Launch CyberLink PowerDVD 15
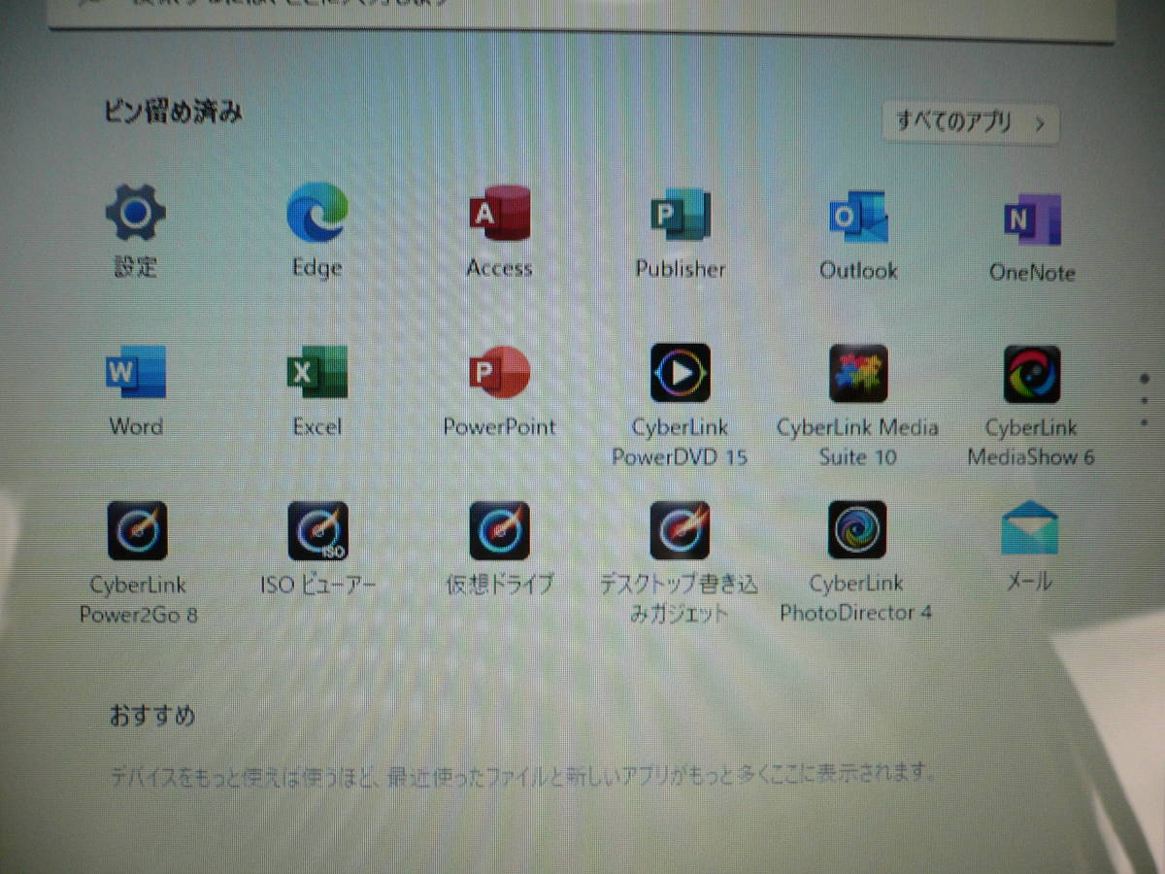Viewport: 1165px width, 874px height. pyautogui.click(x=680, y=373)
